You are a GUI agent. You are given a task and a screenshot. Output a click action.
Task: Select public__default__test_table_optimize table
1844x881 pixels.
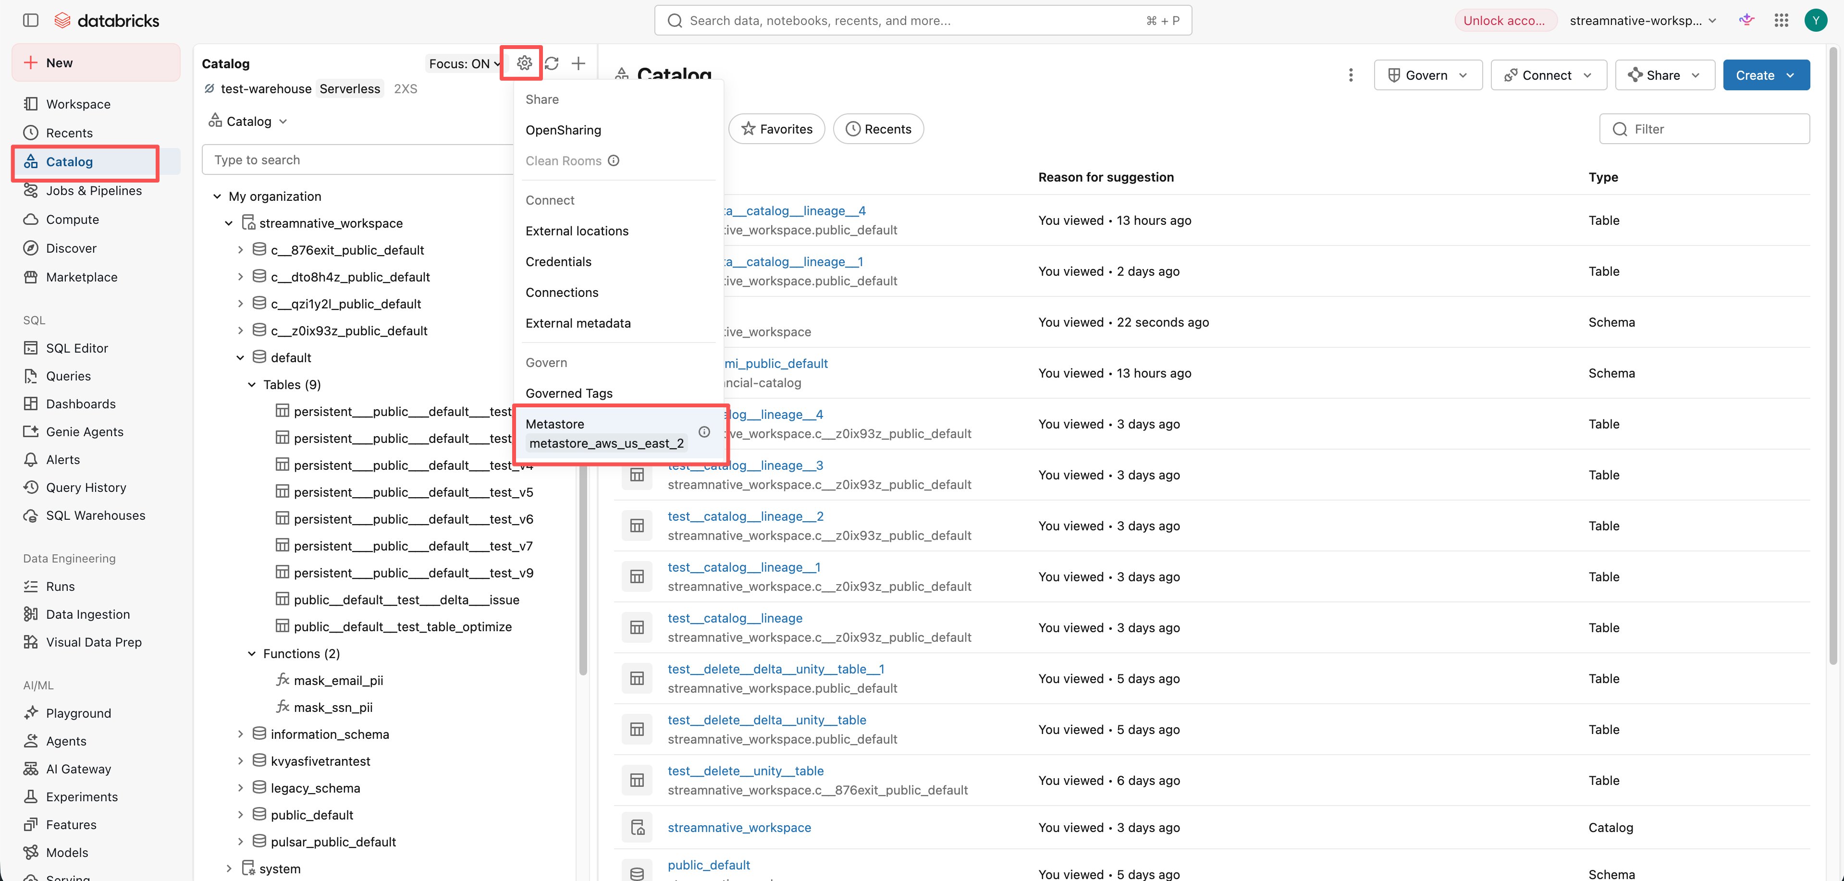pyautogui.click(x=402, y=627)
